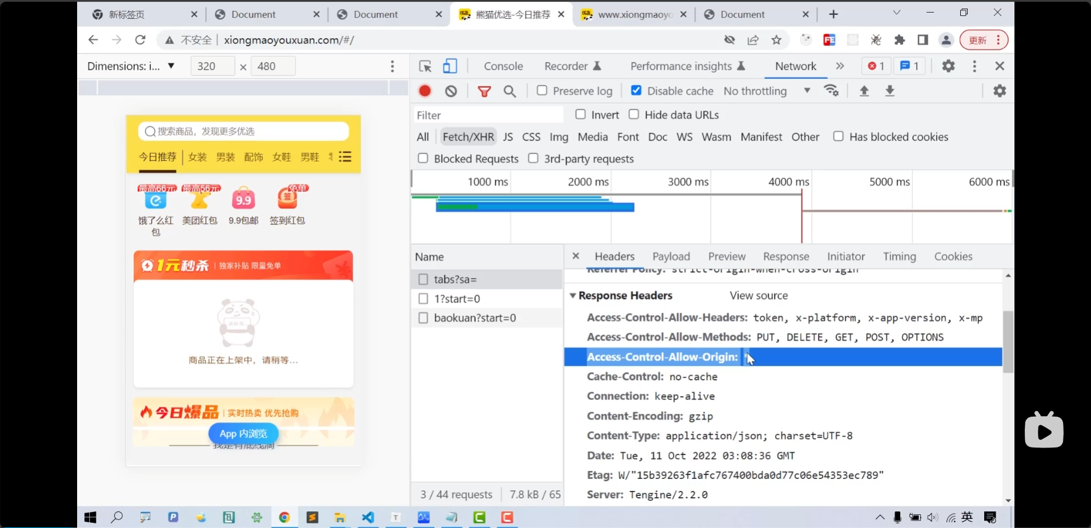Click the App 内浏览 button
The width and height of the screenshot is (1091, 528).
[243, 434]
